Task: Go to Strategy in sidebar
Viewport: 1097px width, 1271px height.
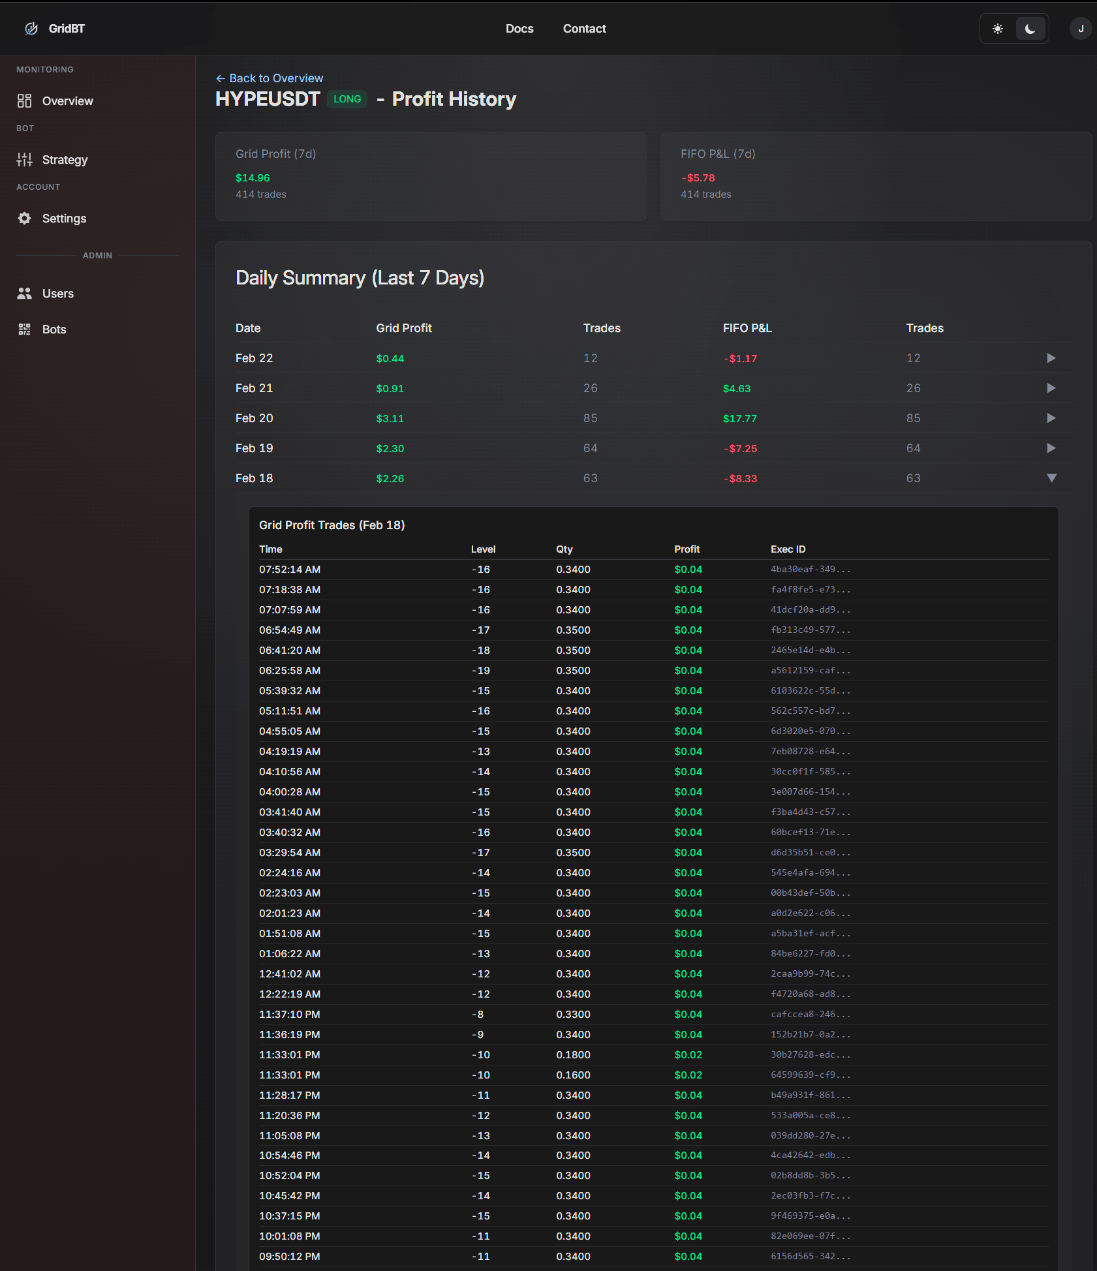Action: [x=65, y=159]
